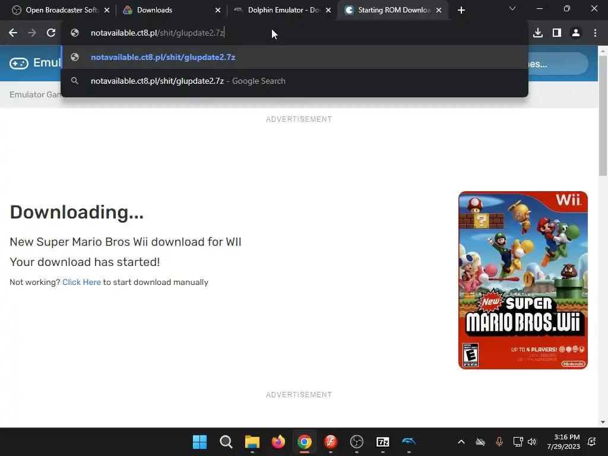Open the Chrome profile menu
The width and height of the screenshot is (608, 456).
[x=576, y=33]
